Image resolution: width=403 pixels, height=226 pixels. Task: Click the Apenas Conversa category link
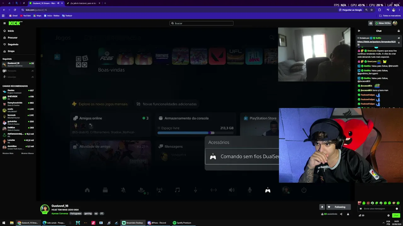(60, 213)
